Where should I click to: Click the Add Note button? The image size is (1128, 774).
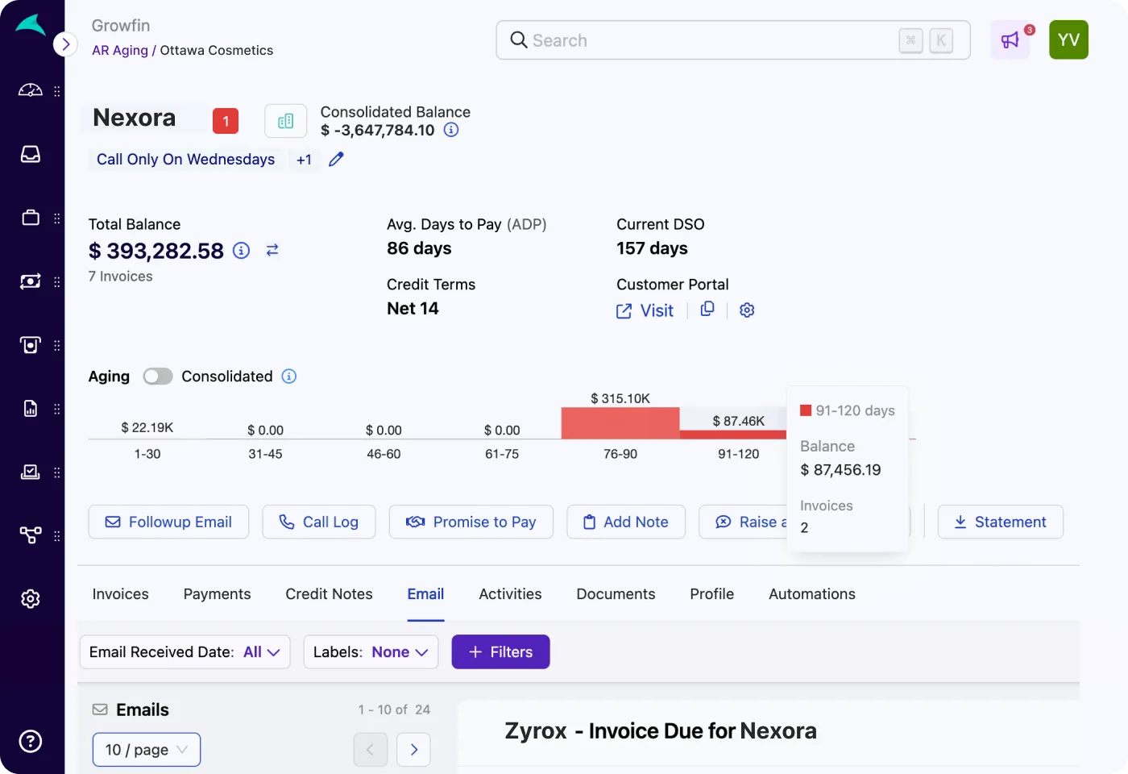tap(626, 522)
